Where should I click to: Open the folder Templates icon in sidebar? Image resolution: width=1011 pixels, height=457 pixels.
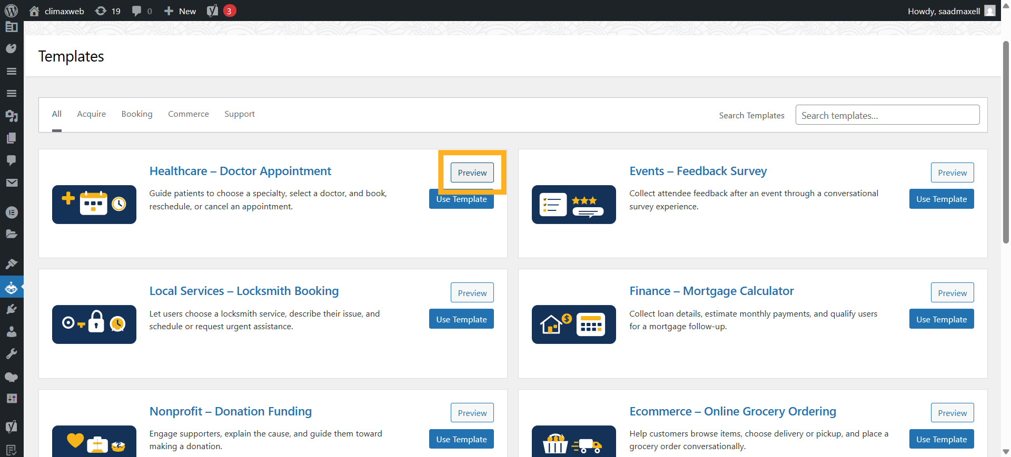click(x=11, y=234)
